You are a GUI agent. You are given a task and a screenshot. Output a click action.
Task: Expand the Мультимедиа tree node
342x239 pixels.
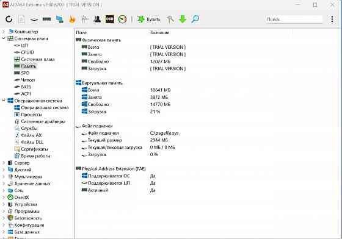[x=4, y=177]
